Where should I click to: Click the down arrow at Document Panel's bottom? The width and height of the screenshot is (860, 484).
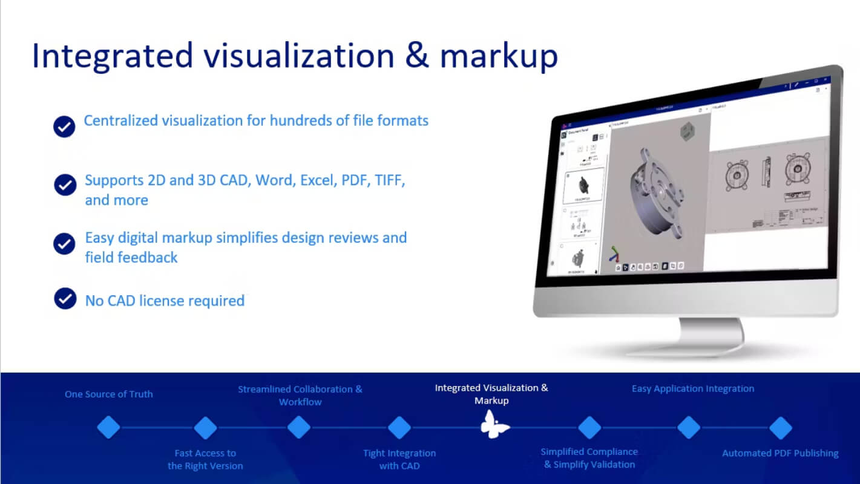tap(596, 272)
